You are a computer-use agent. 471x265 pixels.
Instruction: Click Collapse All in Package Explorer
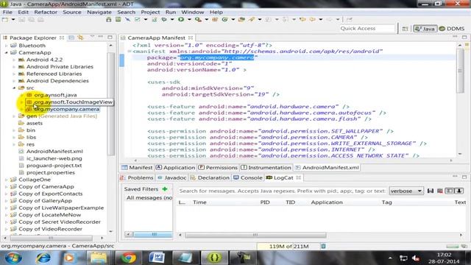[x=71, y=38]
